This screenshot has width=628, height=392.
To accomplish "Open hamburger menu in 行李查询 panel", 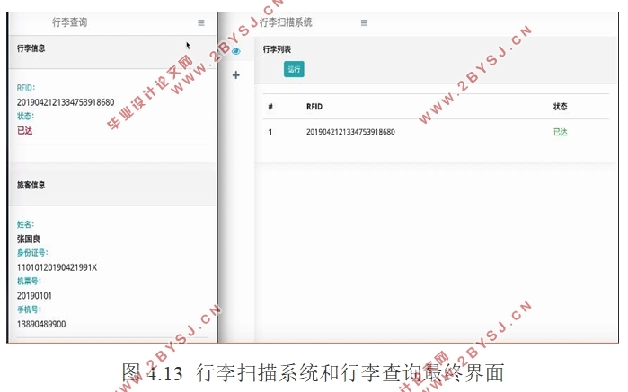I will click(x=201, y=22).
